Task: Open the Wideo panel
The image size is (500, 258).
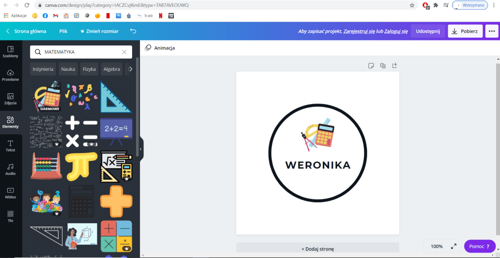Action: pos(10,193)
